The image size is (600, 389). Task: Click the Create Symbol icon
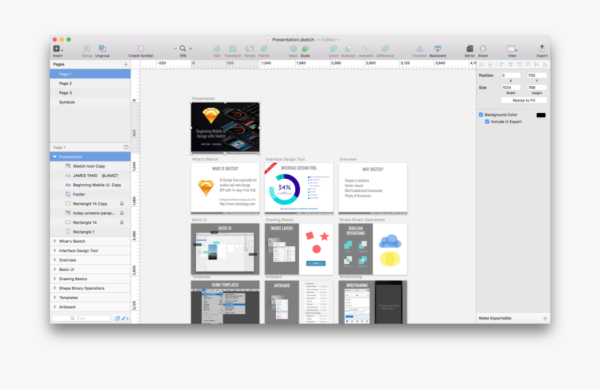[141, 49]
